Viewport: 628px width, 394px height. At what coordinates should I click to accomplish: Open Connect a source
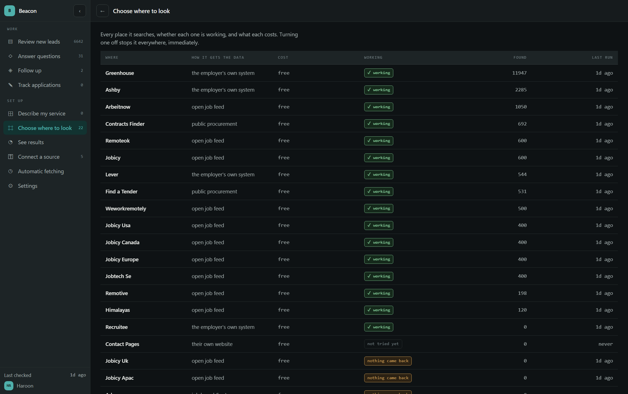click(x=45, y=157)
